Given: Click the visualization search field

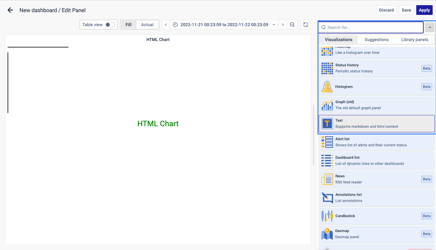Looking at the screenshot, I should click(x=371, y=27).
